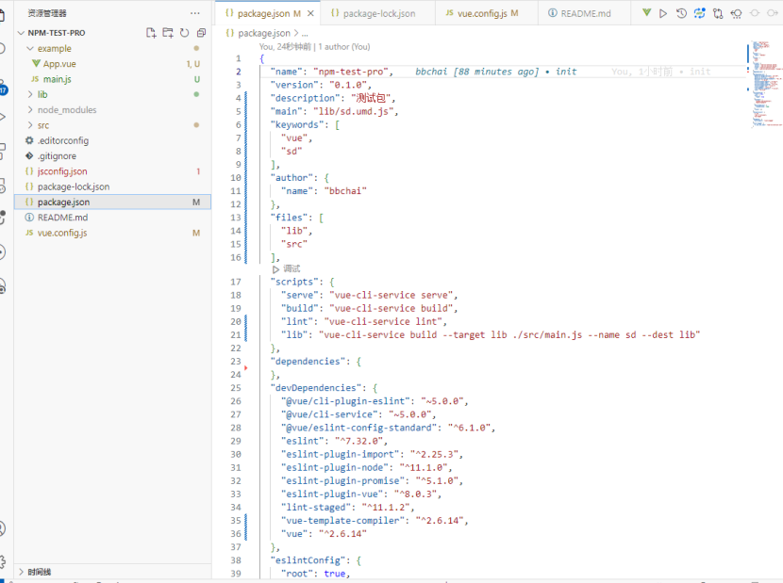Image resolution: width=783 pixels, height=583 pixels.
Task: Refresh the explorer file tree
Action: pos(184,33)
